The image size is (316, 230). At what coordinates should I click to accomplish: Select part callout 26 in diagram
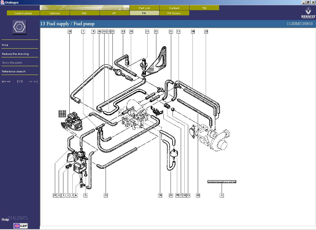pyautogui.click(x=99, y=32)
